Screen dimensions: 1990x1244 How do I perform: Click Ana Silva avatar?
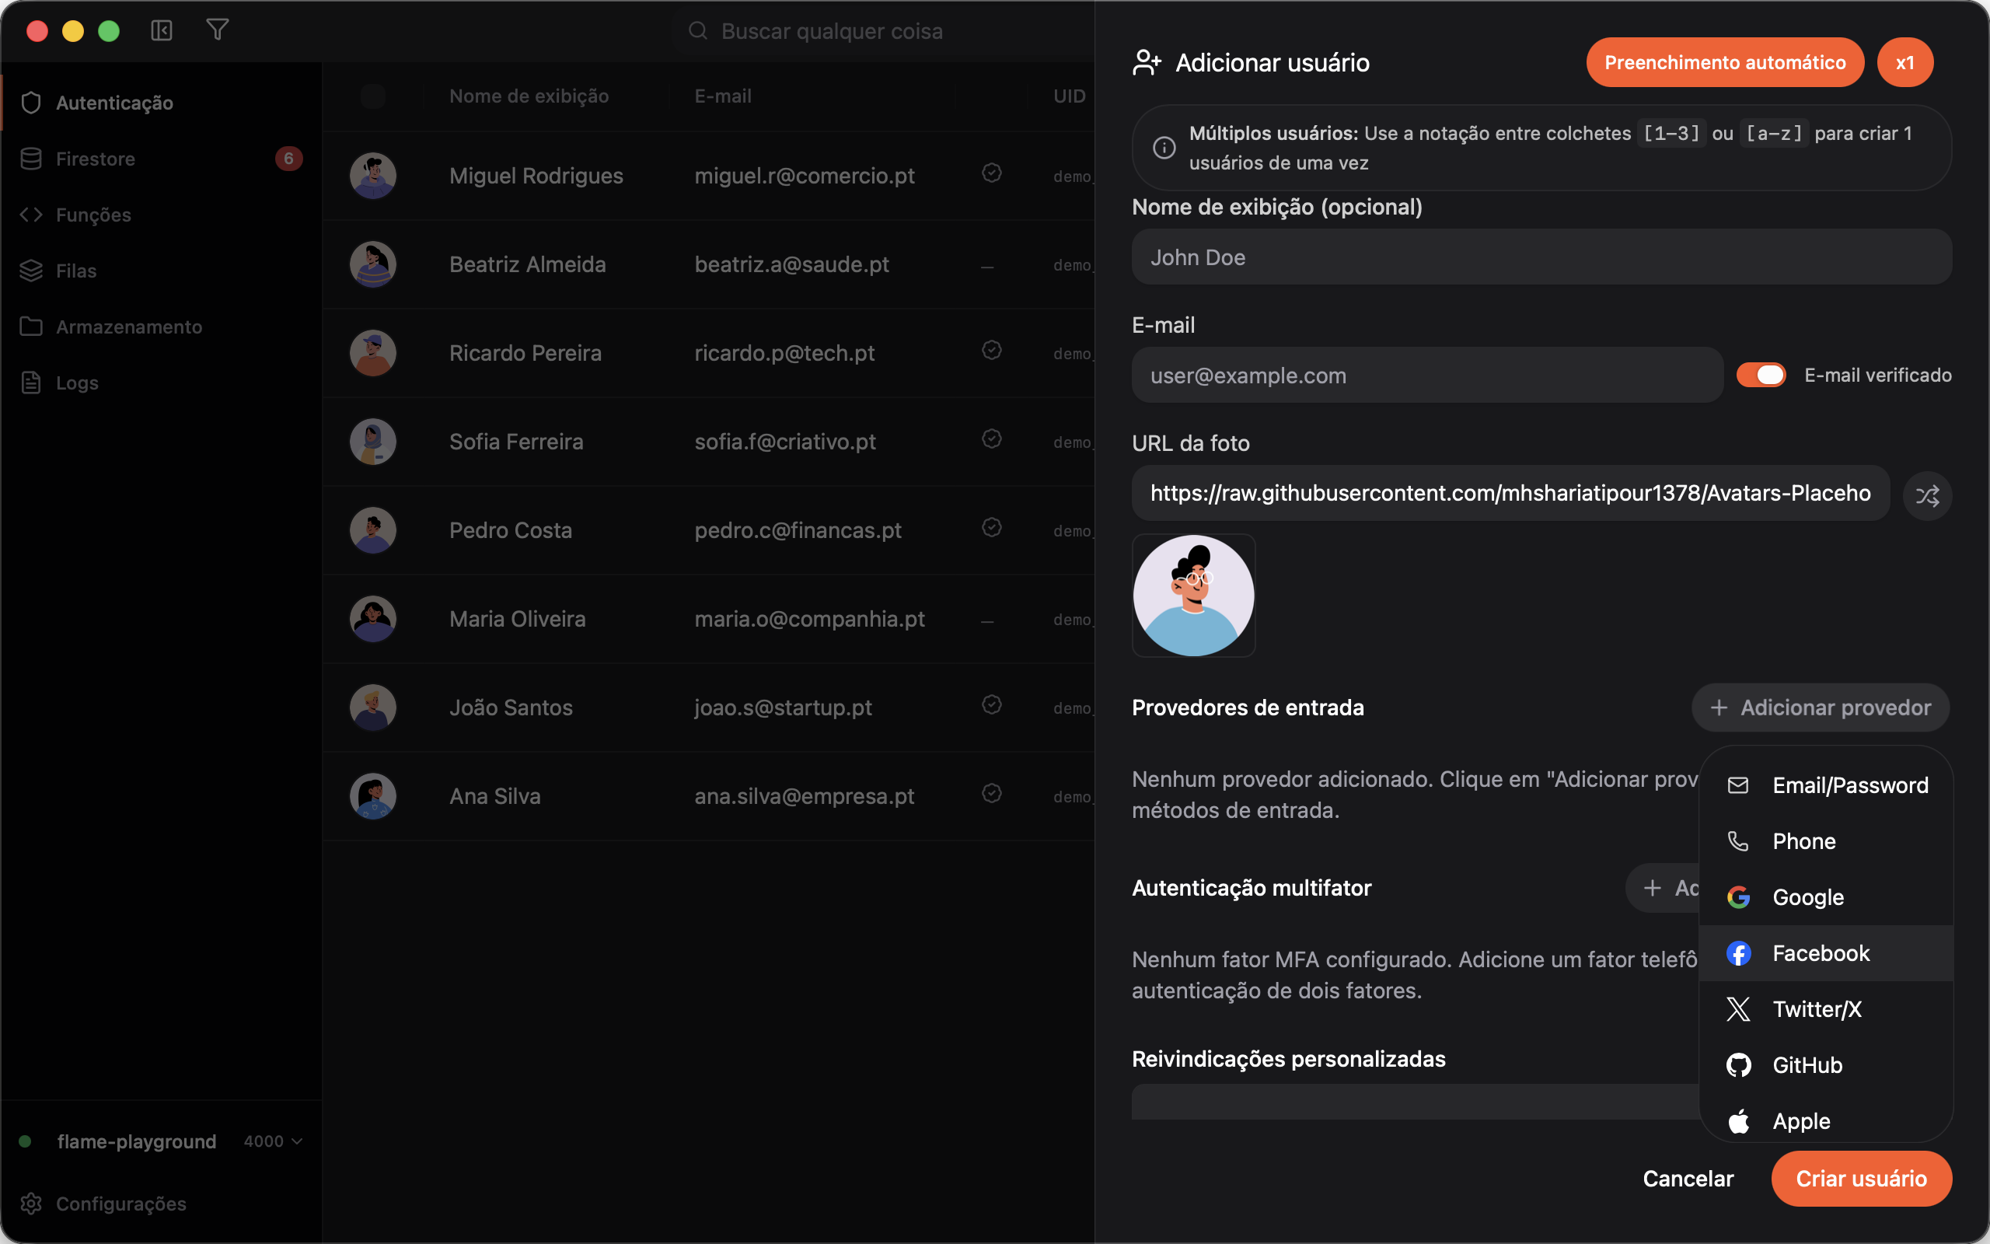(x=373, y=796)
